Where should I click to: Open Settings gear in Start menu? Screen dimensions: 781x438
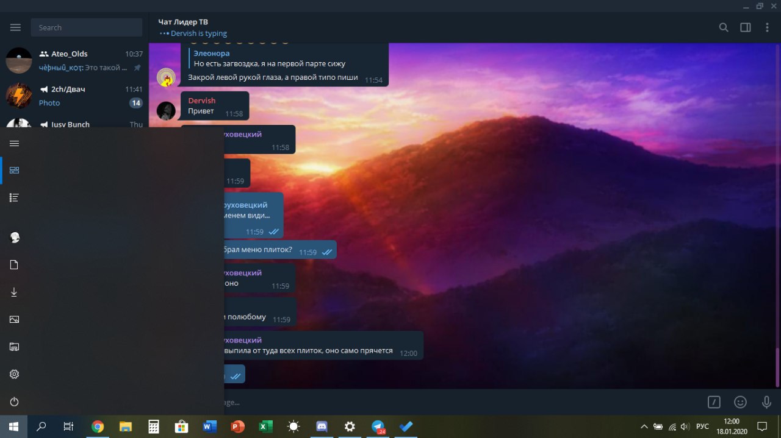coord(15,374)
